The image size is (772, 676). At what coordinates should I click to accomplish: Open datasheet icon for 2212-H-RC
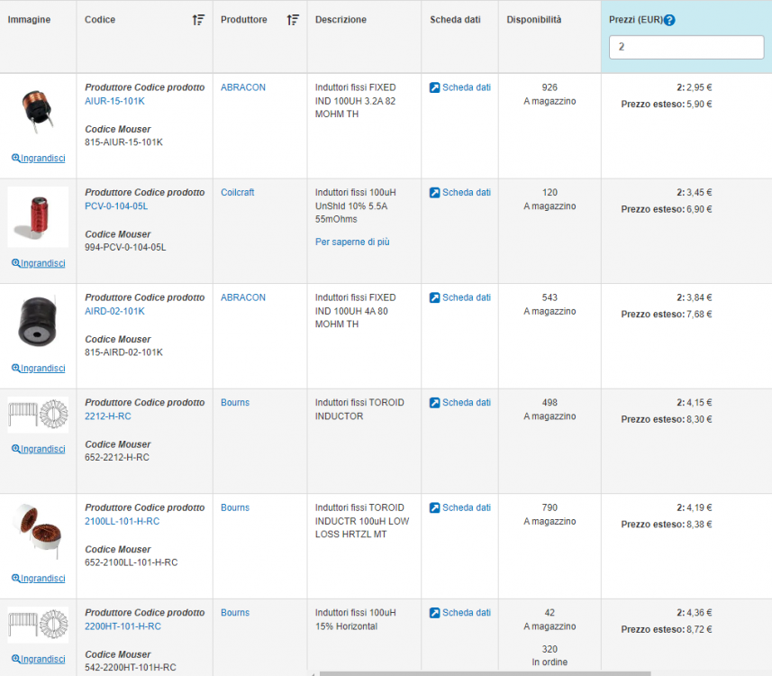(435, 403)
